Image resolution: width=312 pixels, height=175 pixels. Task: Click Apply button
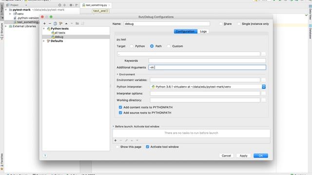243,156
